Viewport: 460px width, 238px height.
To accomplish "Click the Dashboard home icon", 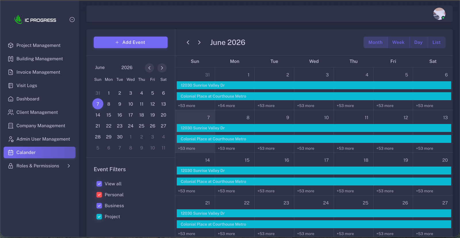I will (x=11, y=99).
